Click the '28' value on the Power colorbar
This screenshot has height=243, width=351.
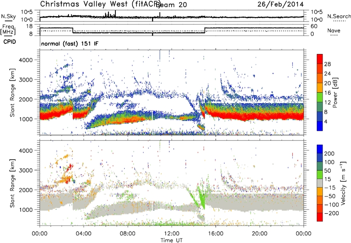point(327,64)
